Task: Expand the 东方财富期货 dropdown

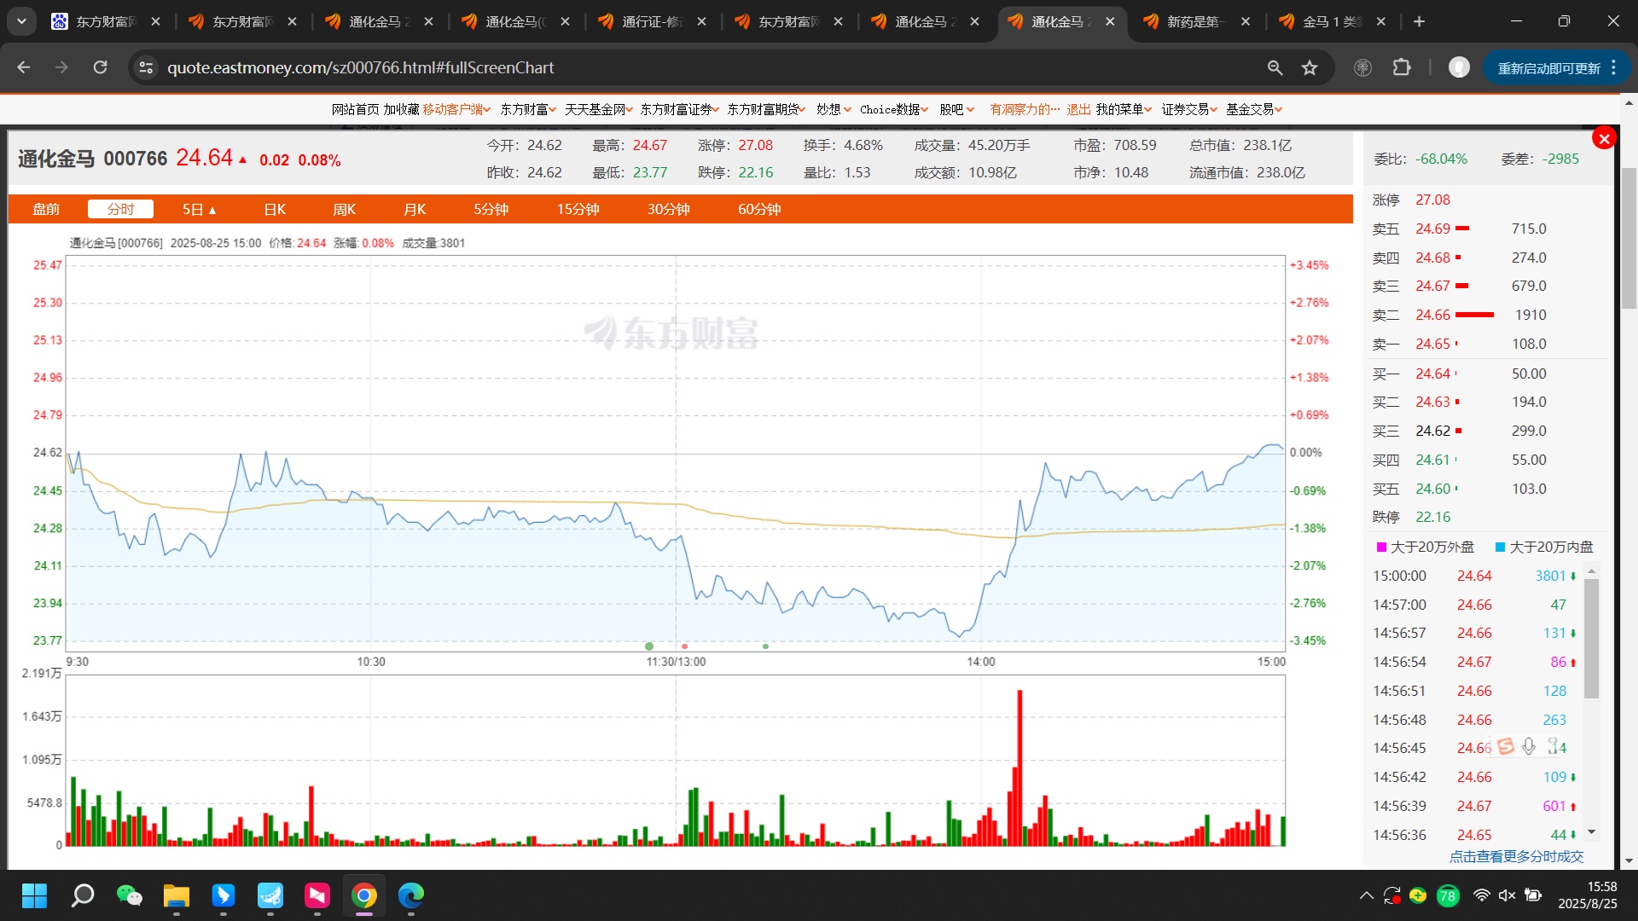Action: pos(767,109)
